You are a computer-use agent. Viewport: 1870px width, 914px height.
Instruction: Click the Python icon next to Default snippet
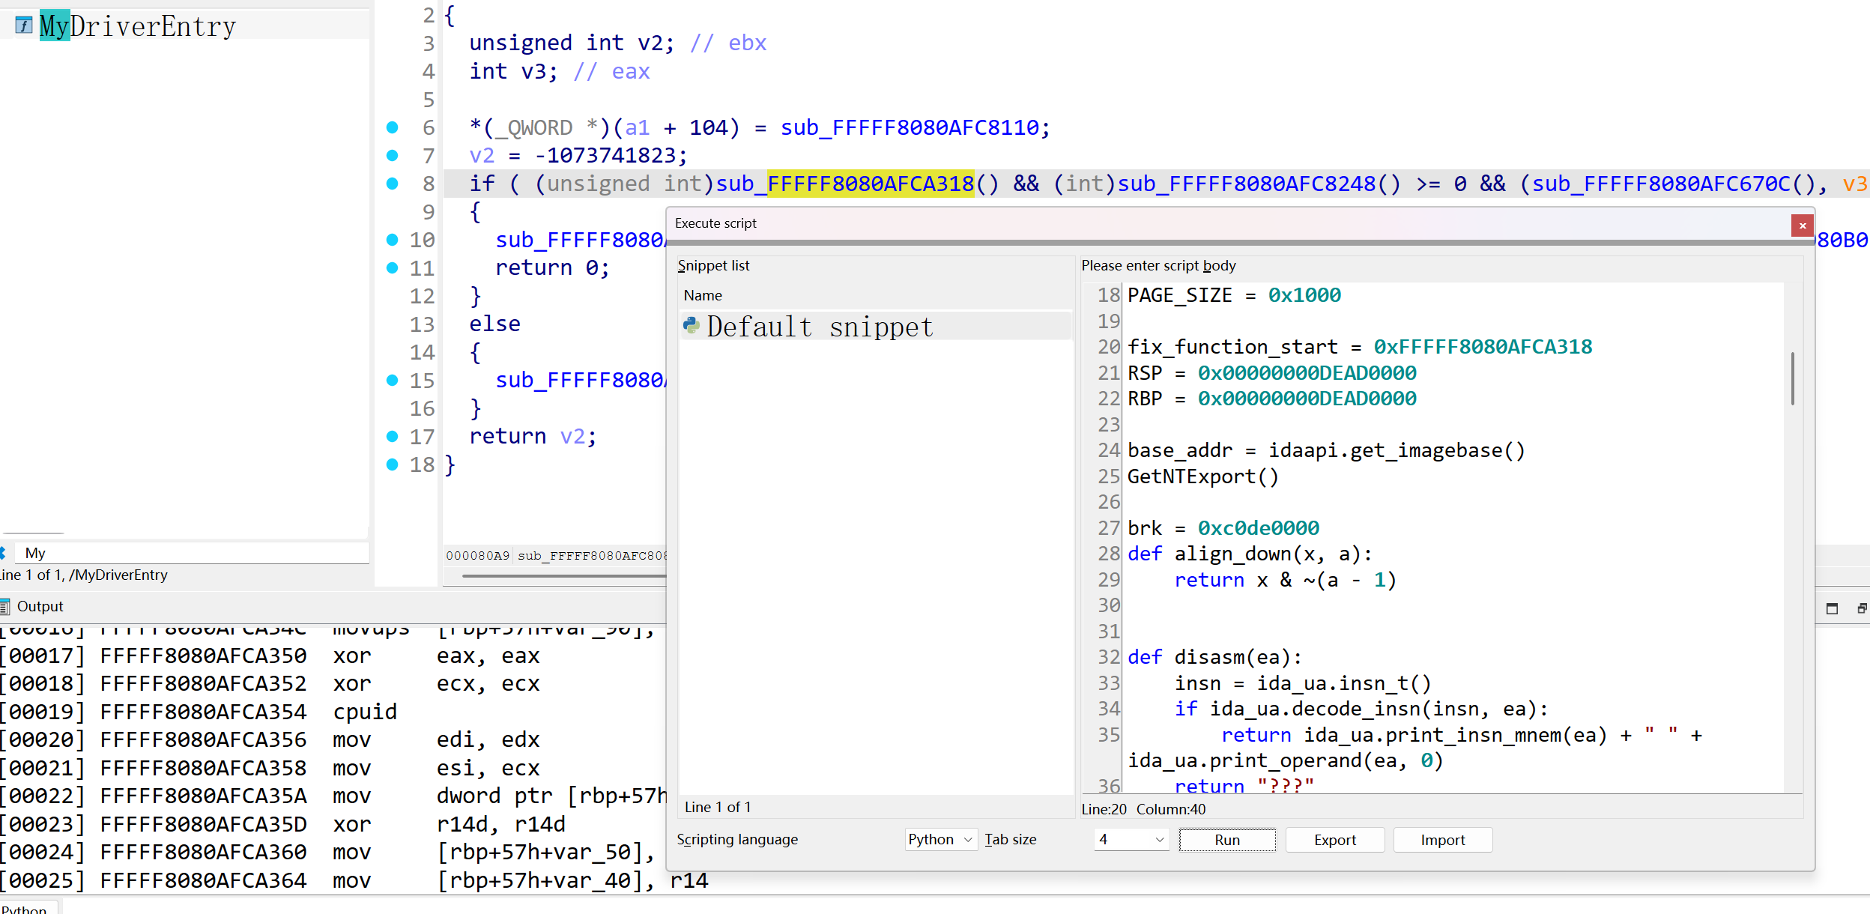pyautogui.click(x=691, y=326)
